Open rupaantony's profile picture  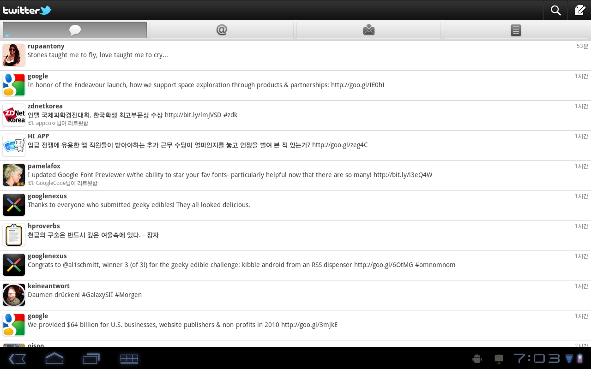(14, 55)
